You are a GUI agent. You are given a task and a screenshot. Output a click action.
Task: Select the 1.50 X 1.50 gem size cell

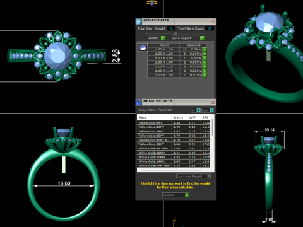click(163, 75)
